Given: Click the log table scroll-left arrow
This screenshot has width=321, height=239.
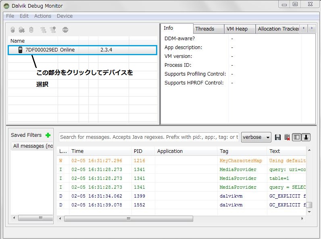Looking at the screenshot, I should point(60,218).
